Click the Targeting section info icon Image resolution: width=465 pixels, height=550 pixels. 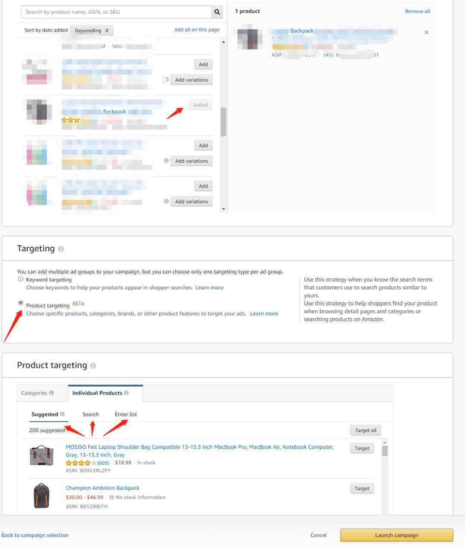(61, 249)
